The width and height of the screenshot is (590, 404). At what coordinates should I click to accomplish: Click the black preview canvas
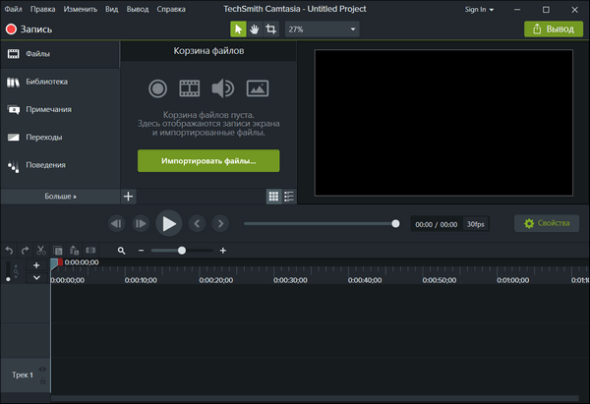click(x=443, y=123)
